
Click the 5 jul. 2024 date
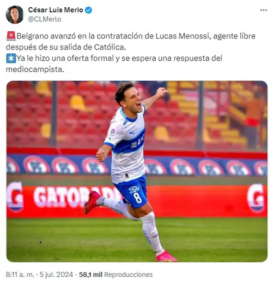coord(56,275)
